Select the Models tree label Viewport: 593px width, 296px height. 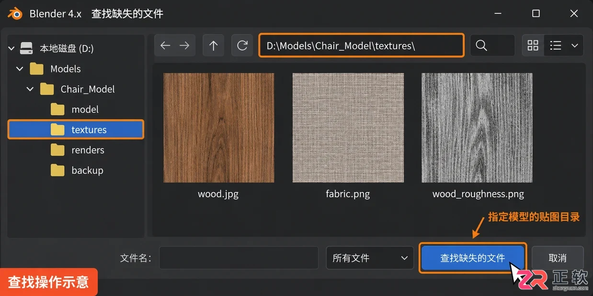(66, 69)
